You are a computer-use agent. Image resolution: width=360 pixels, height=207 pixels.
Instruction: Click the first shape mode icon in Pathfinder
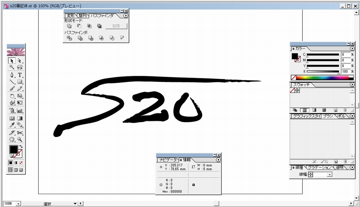[x=69, y=26]
